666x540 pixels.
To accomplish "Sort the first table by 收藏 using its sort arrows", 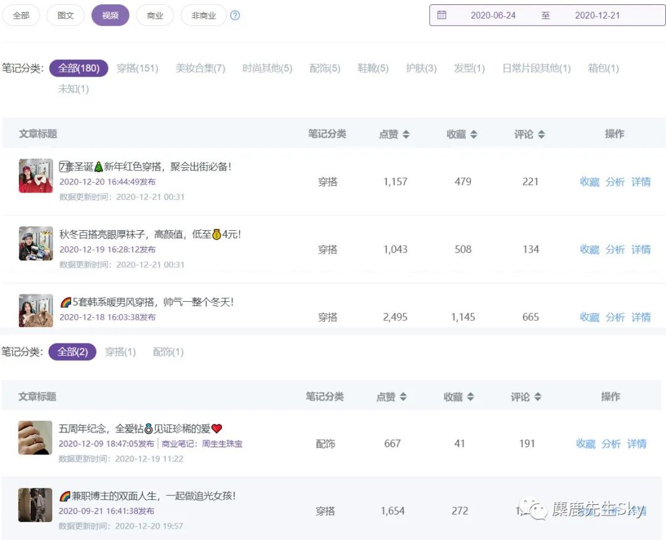I will point(473,133).
